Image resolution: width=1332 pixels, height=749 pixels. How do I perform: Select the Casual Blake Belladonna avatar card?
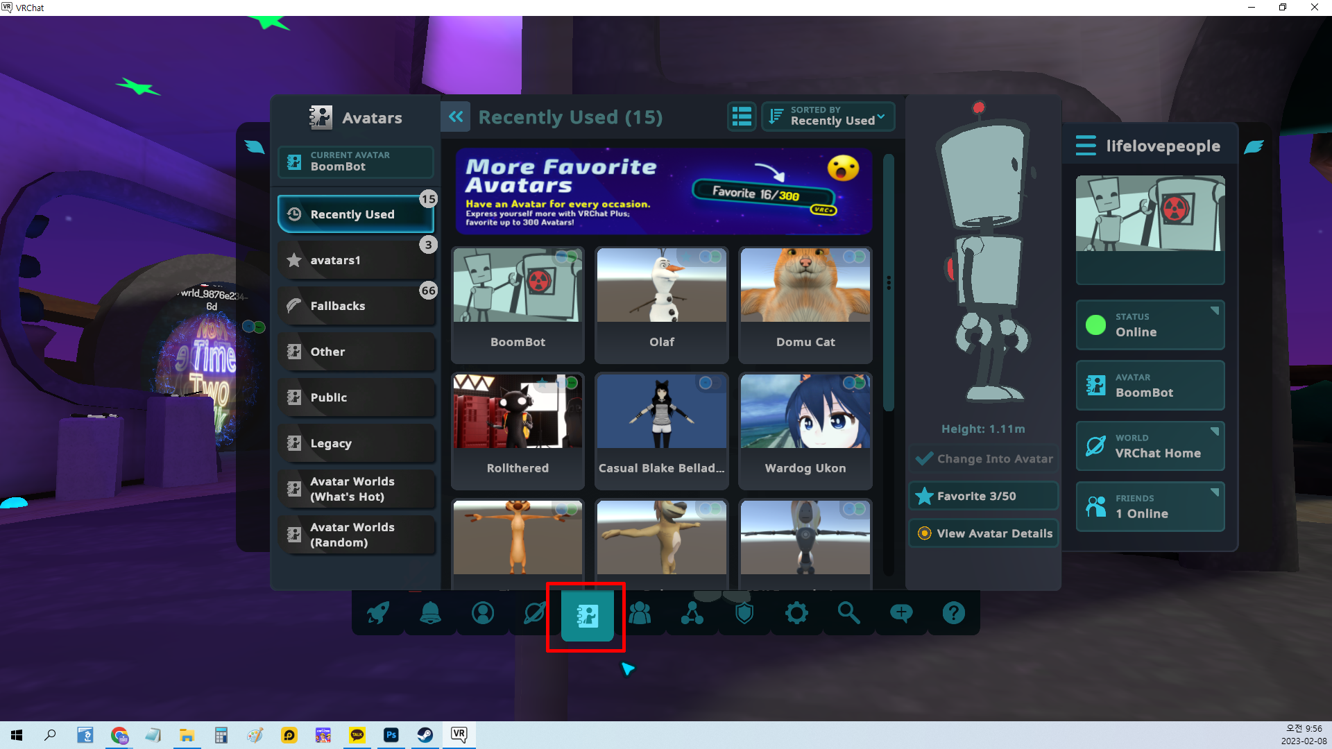(662, 431)
